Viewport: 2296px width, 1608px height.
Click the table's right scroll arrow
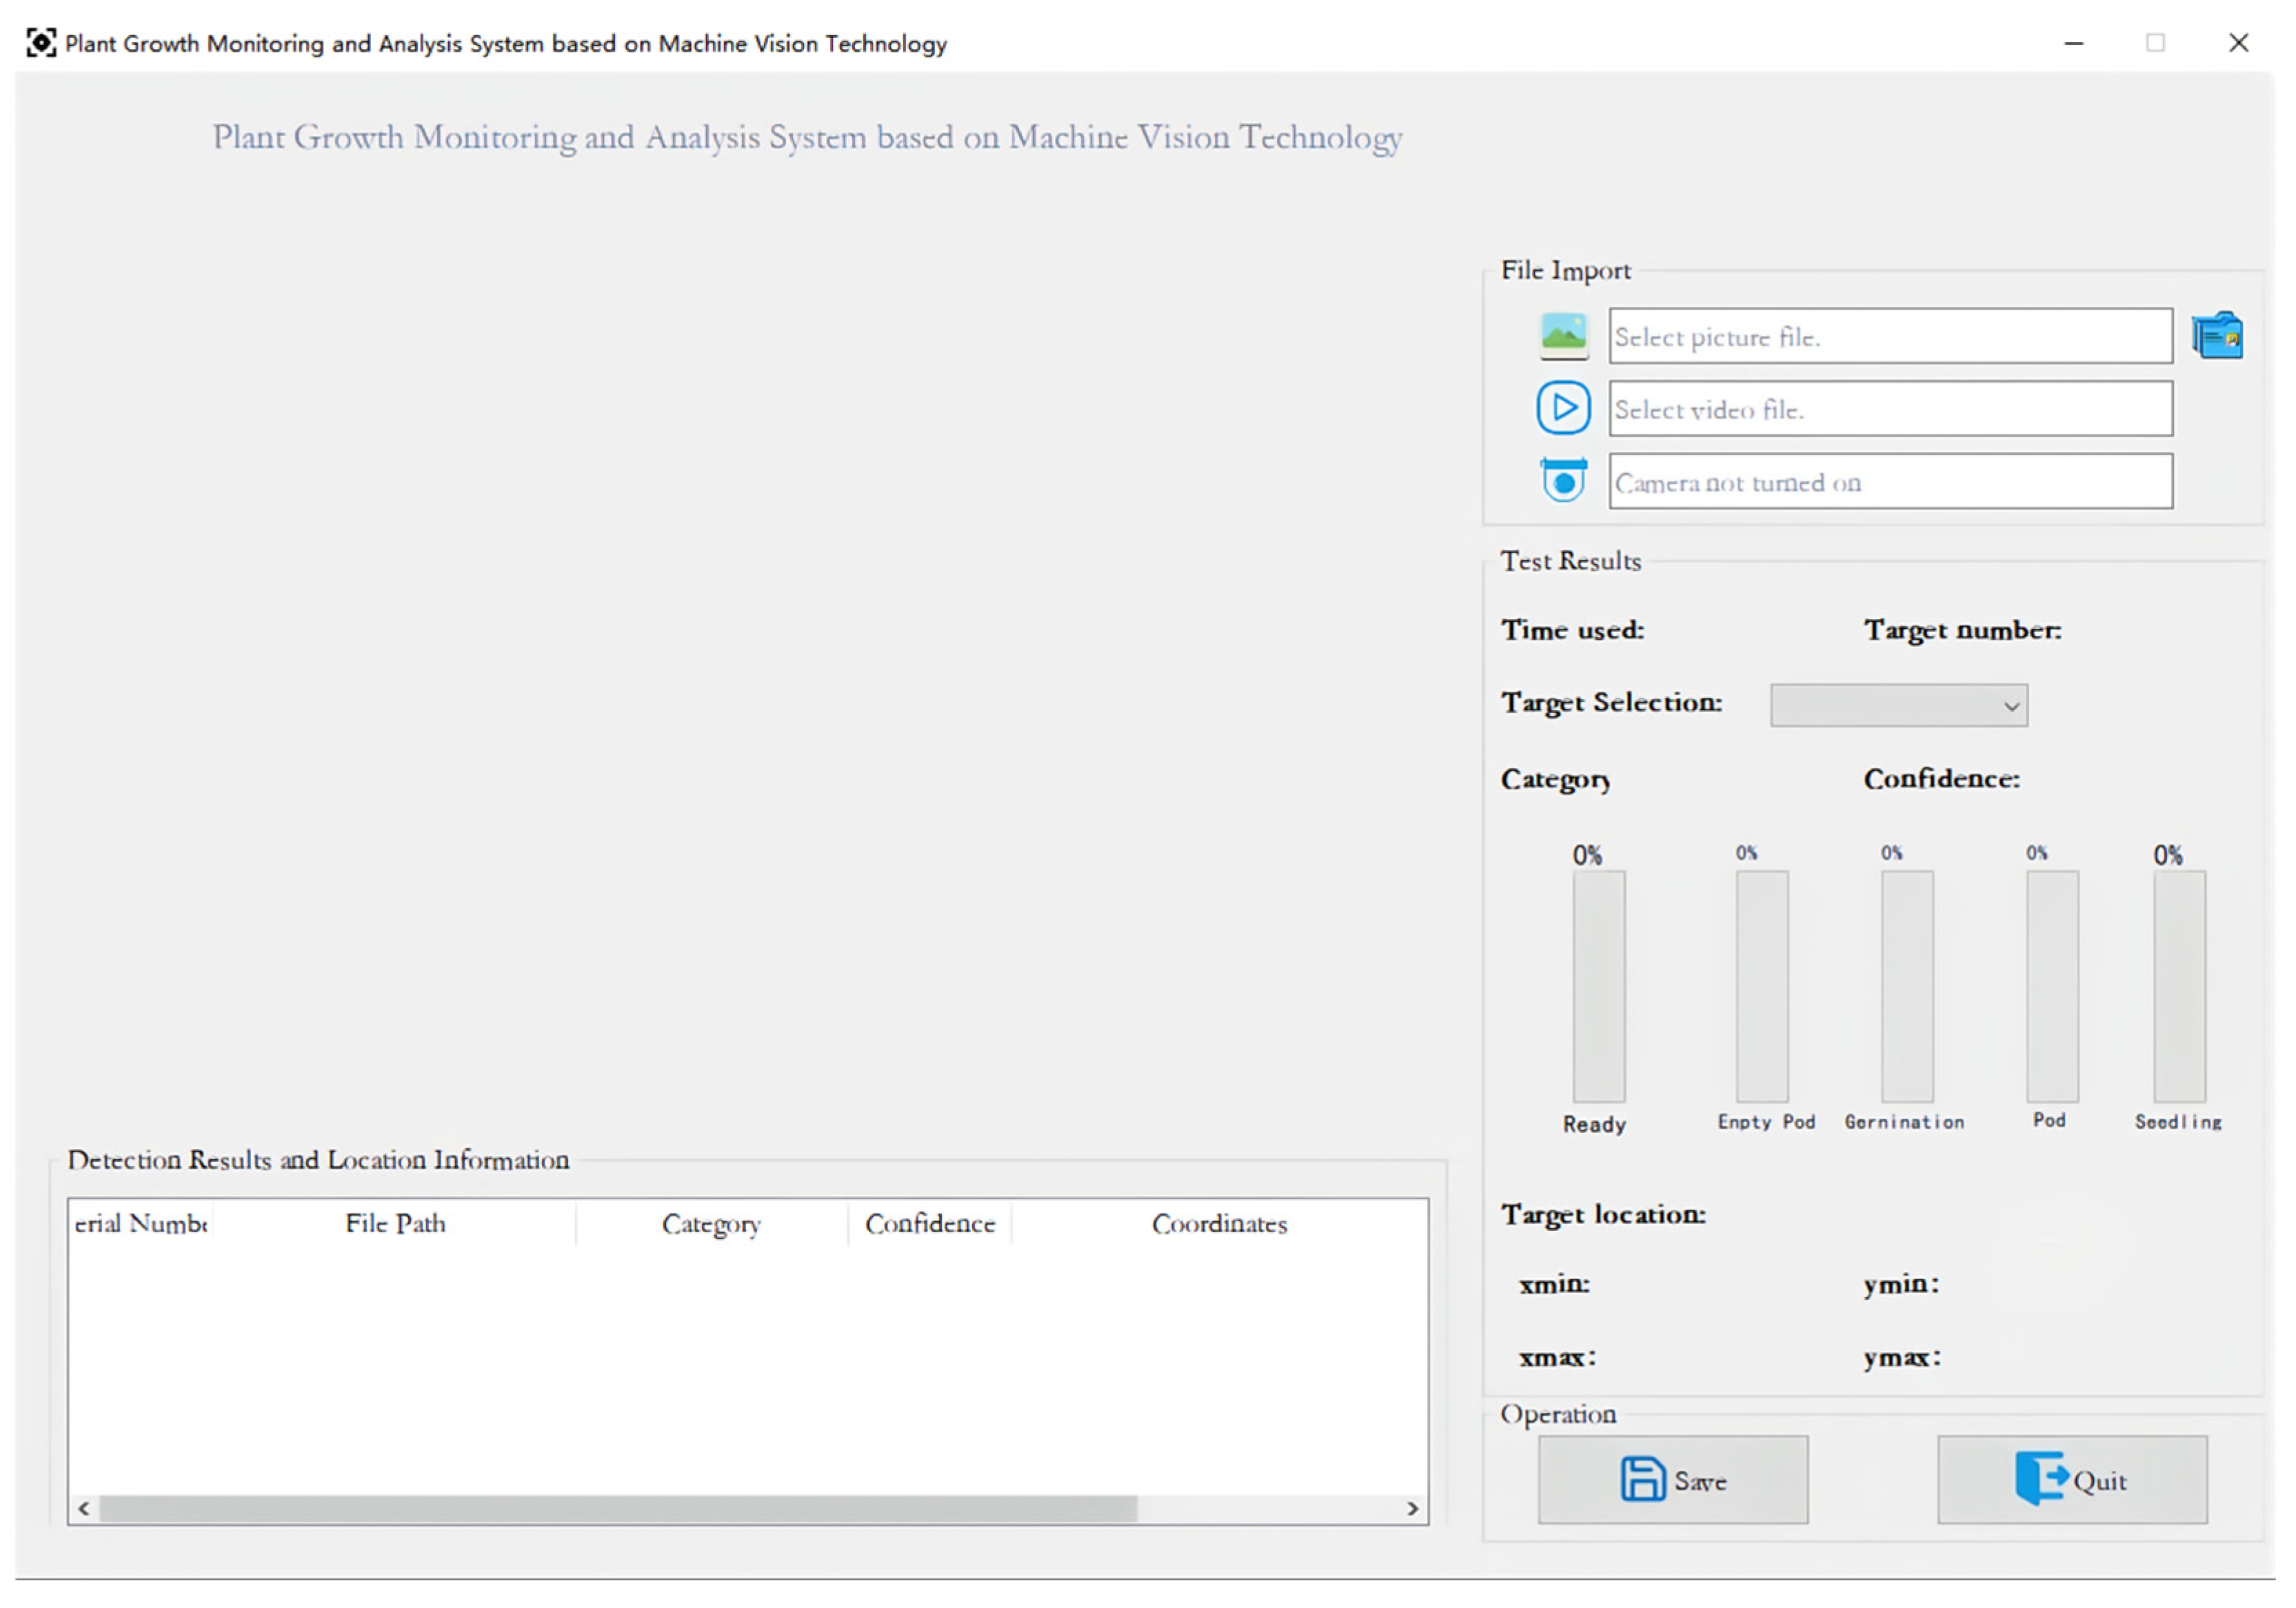(1412, 1509)
